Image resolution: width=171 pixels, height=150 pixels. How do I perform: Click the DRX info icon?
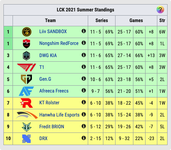(x=84, y=138)
